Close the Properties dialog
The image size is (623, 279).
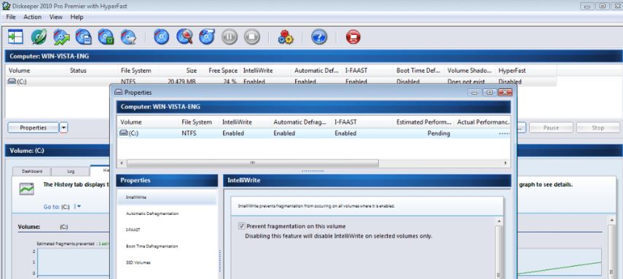pyautogui.click(x=505, y=93)
